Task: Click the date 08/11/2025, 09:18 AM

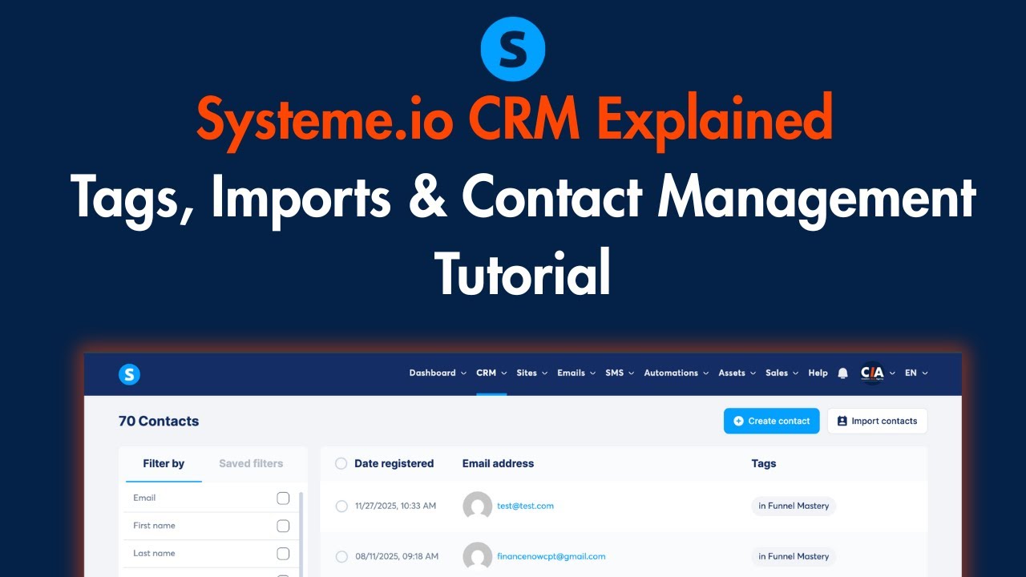Action: coord(396,556)
